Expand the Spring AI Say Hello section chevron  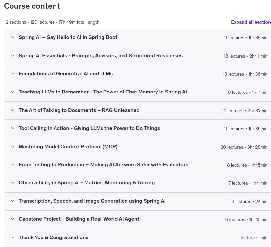[13, 37]
